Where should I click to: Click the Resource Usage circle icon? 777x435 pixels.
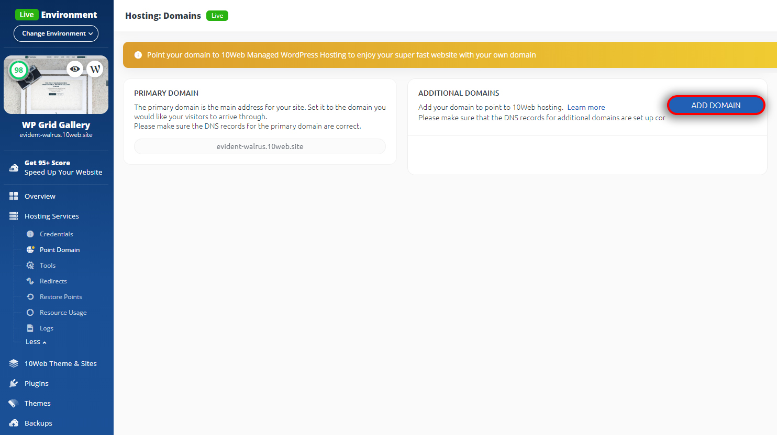[x=30, y=313]
